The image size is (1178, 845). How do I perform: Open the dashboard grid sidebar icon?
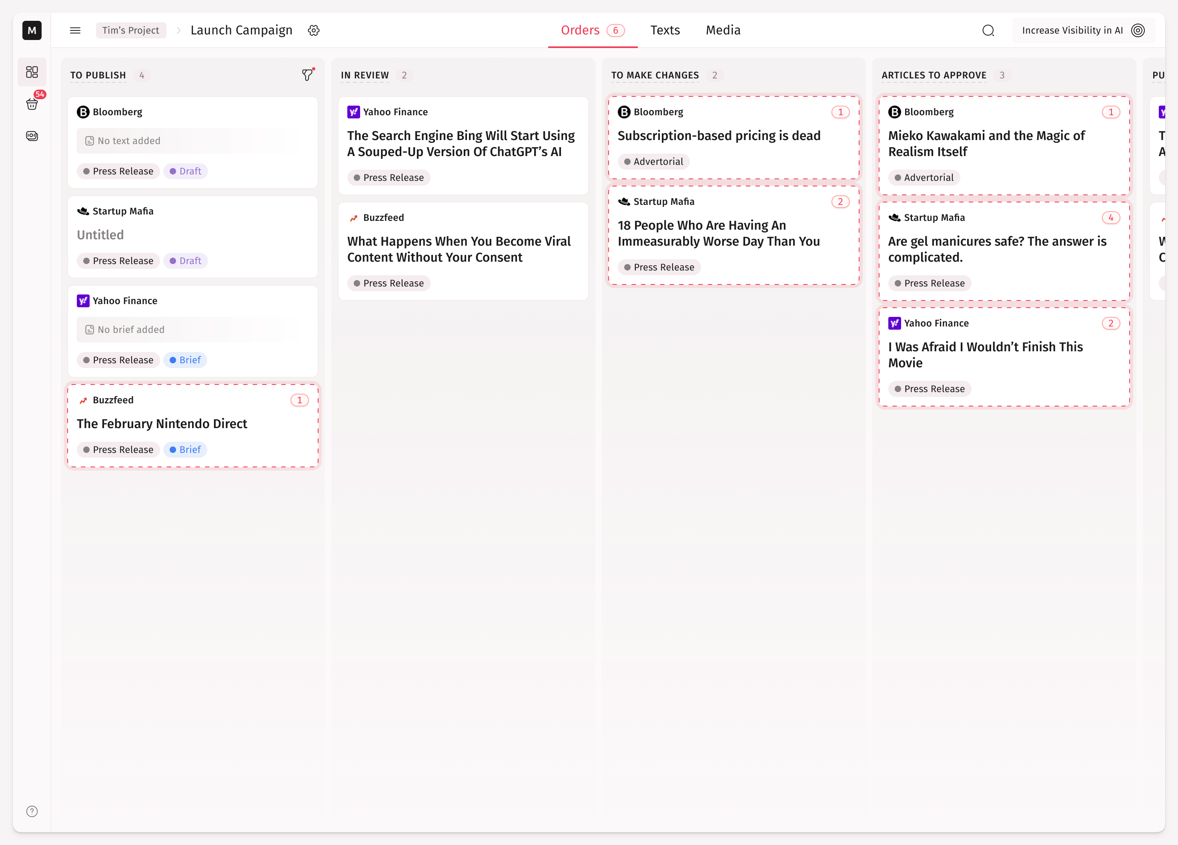(32, 72)
